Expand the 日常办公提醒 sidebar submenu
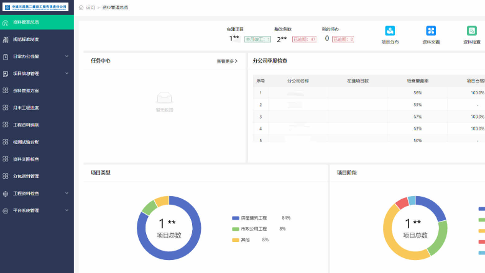Screen dimensions: 485x273 (x=67, y=56)
